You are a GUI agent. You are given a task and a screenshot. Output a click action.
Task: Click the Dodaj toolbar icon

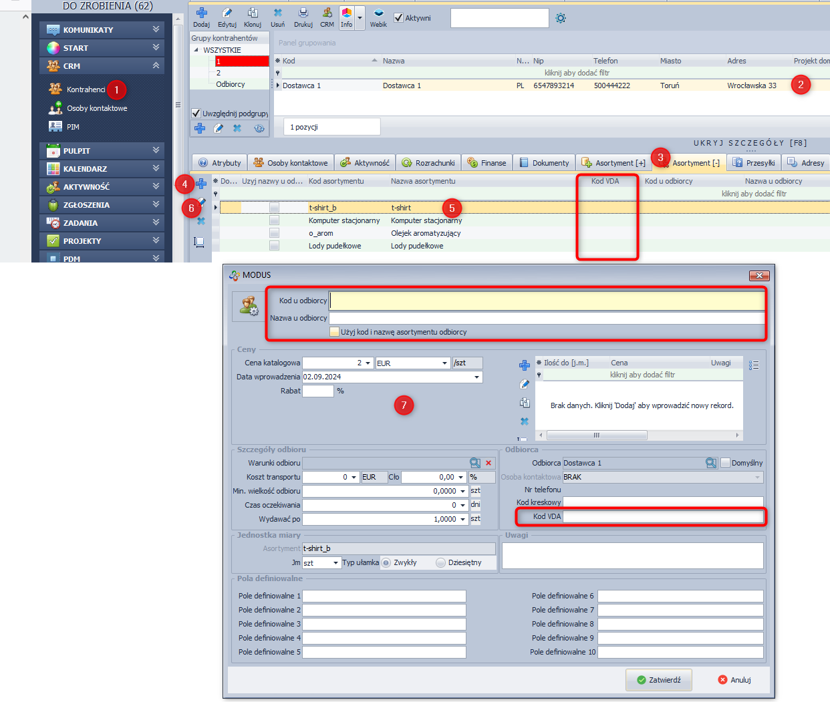tap(201, 13)
